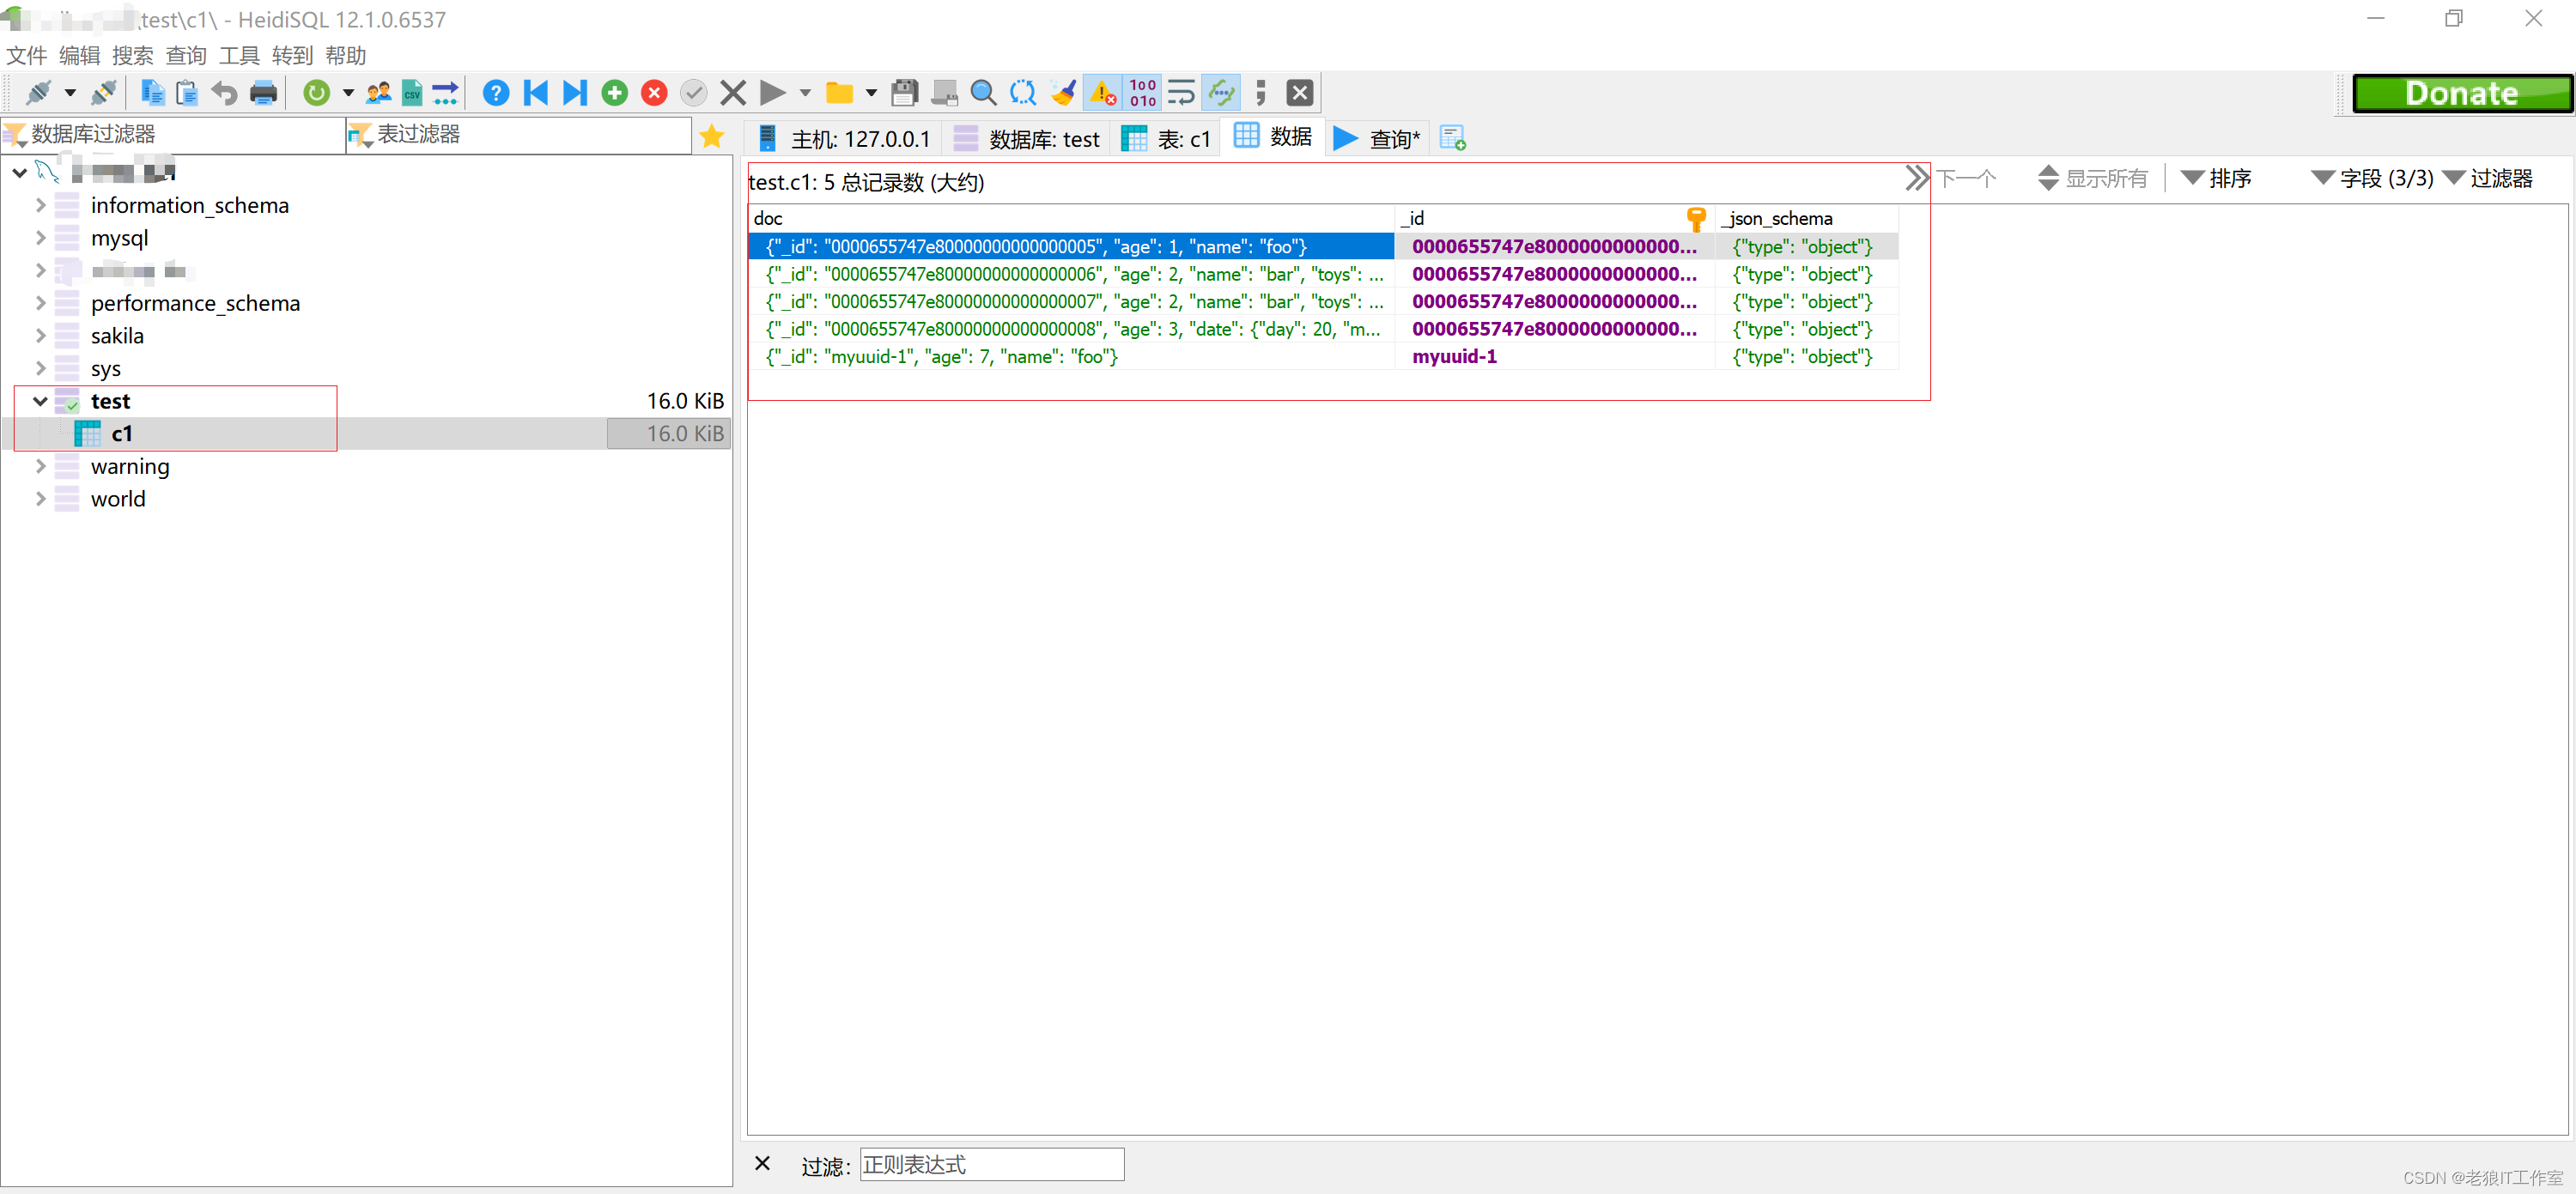Viewport: 2576px width, 1194px height.
Task: Expand the sakila database node
Action: tap(40, 336)
